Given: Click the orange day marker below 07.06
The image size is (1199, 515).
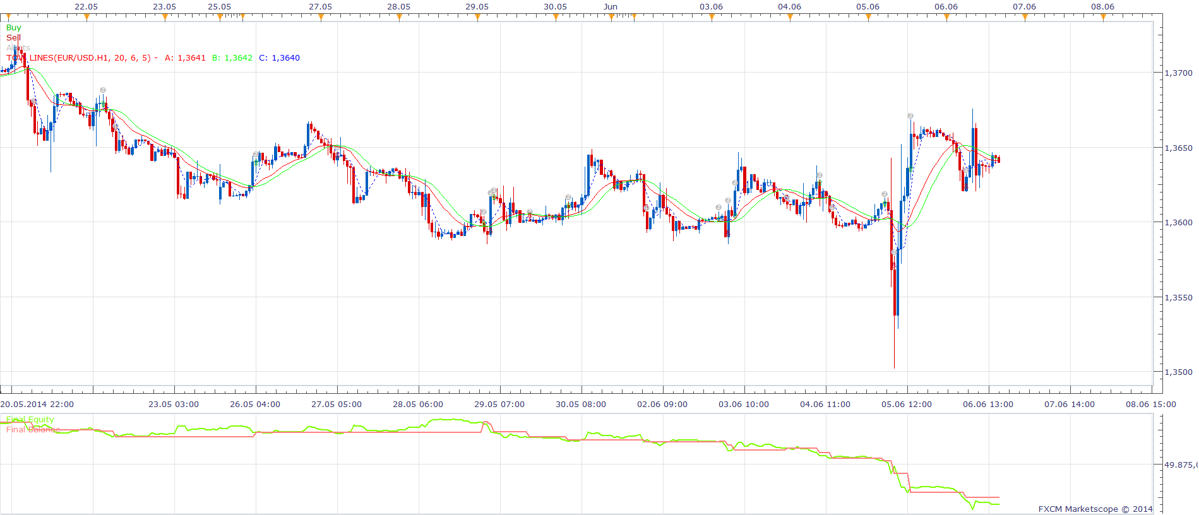Looking at the screenshot, I should point(1025,18).
